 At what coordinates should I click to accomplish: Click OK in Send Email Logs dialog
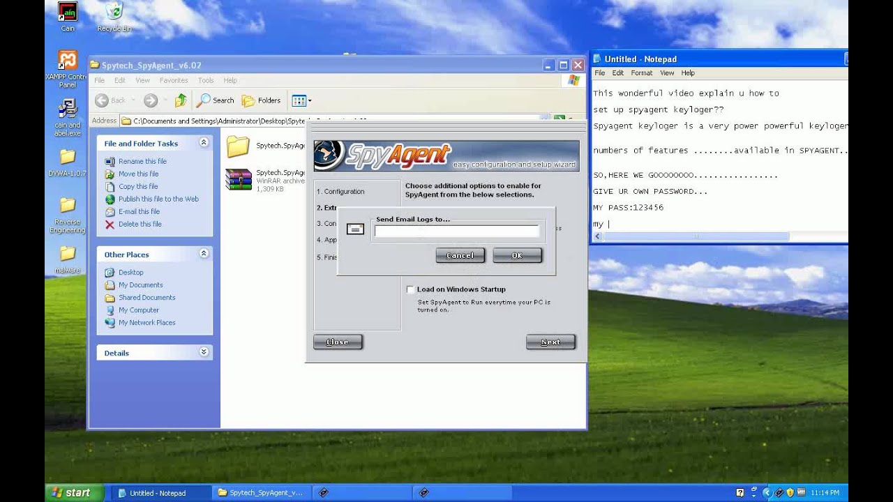517,256
